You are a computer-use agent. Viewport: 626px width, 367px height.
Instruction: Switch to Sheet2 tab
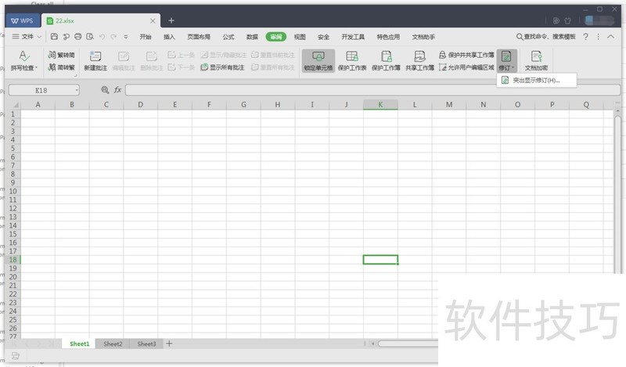(x=113, y=344)
